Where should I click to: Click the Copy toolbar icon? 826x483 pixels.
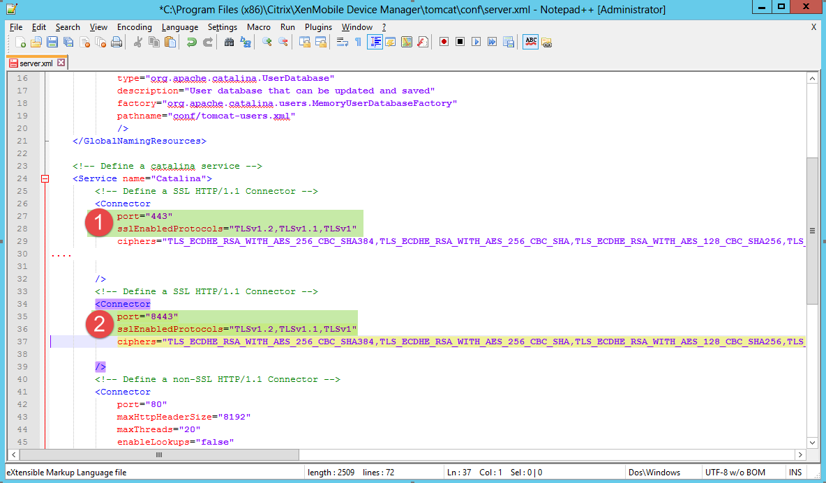[153, 42]
